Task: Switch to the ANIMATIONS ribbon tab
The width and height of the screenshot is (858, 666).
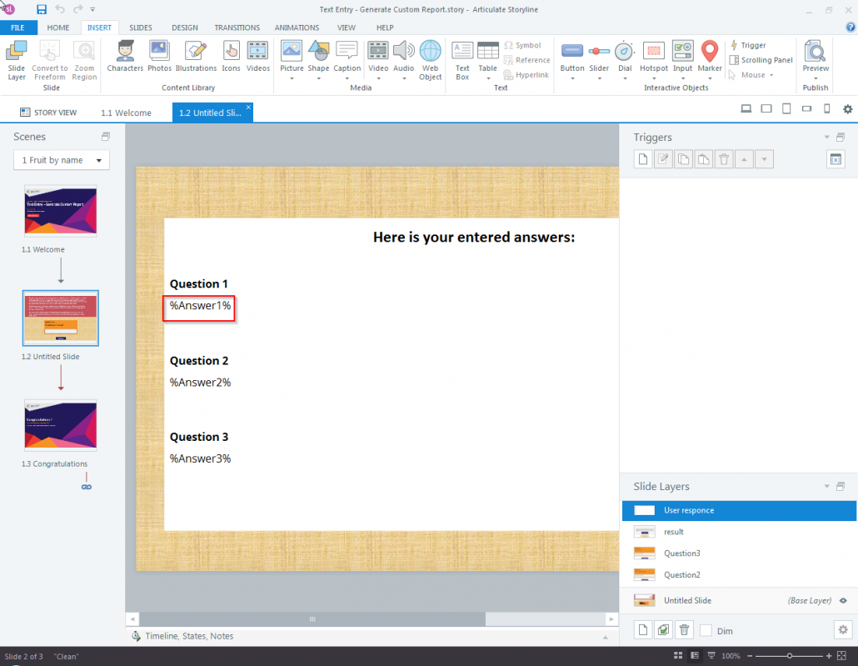Action: tap(297, 27)
